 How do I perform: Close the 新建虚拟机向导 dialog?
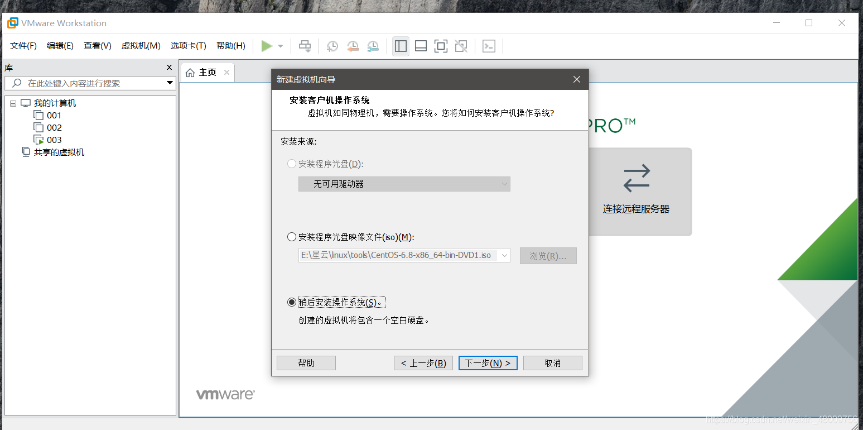(577, 80)
